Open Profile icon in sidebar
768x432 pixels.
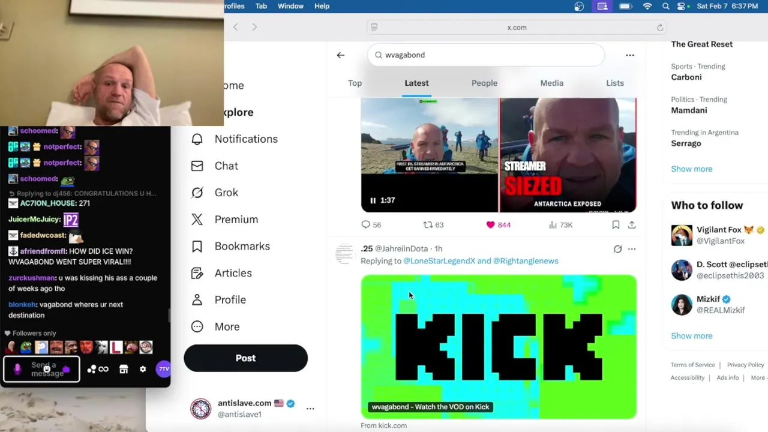pos(197,300)
